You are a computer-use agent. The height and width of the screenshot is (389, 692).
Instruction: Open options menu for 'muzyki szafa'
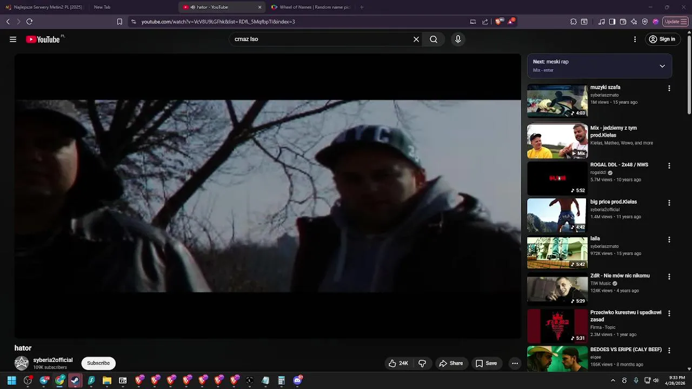669,88
